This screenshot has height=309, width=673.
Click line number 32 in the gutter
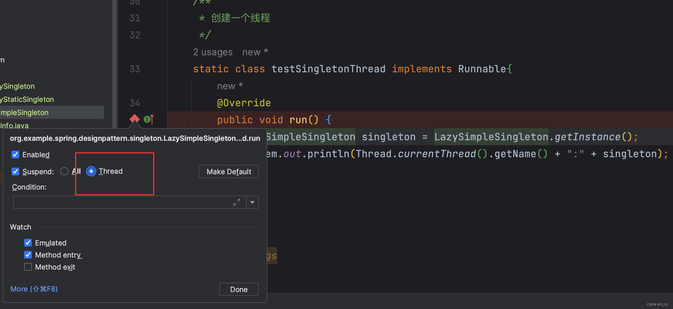(135, 35)
